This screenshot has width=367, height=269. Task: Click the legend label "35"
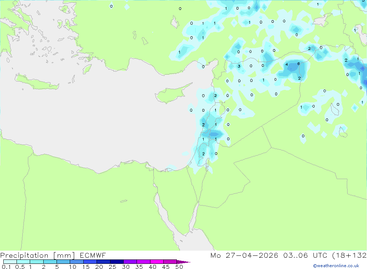coord(139,267)
